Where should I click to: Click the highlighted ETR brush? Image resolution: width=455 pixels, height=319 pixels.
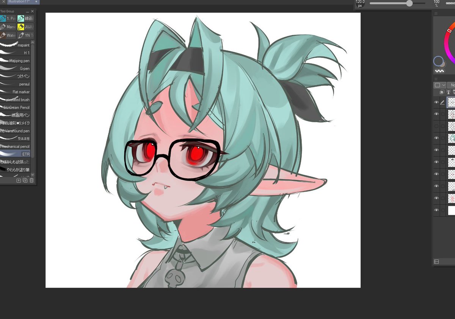(x=15, y=154)
